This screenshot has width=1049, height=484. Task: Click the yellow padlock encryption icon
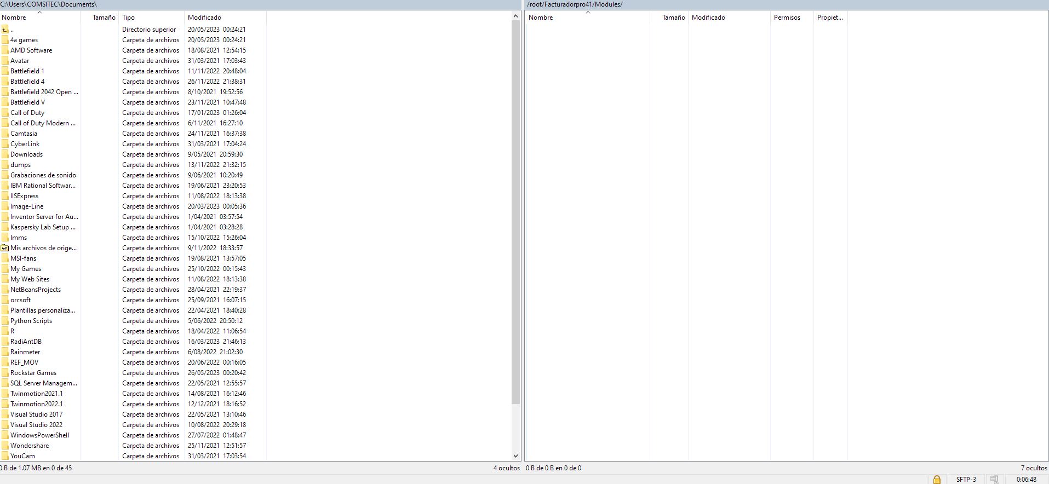(x=937, y=480)
